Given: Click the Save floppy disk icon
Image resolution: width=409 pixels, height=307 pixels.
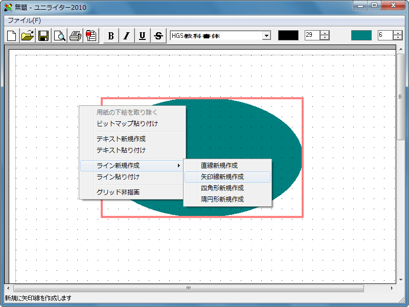Looking at the screenshot, I should [43, 36].
